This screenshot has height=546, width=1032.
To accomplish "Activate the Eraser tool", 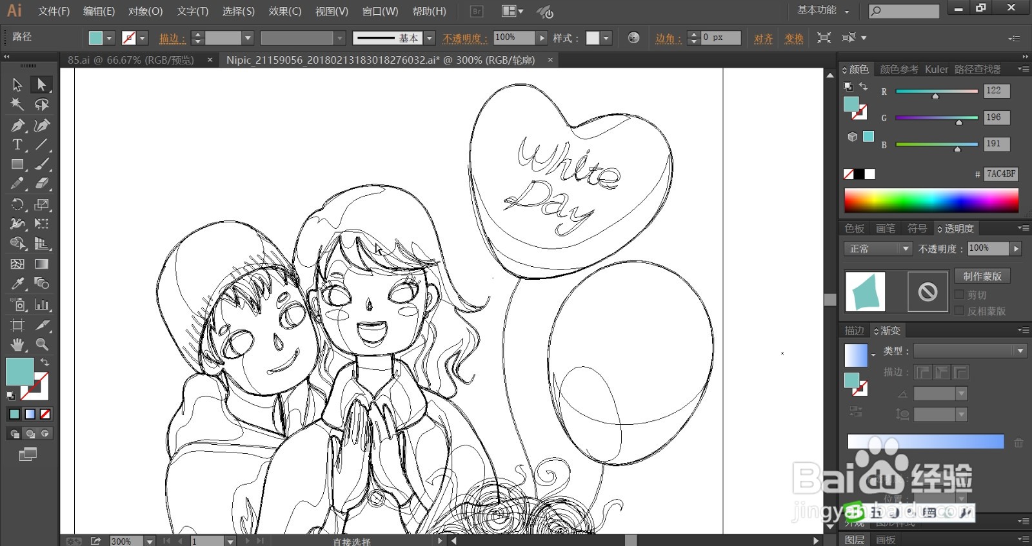I will click(x=42, y=184).
